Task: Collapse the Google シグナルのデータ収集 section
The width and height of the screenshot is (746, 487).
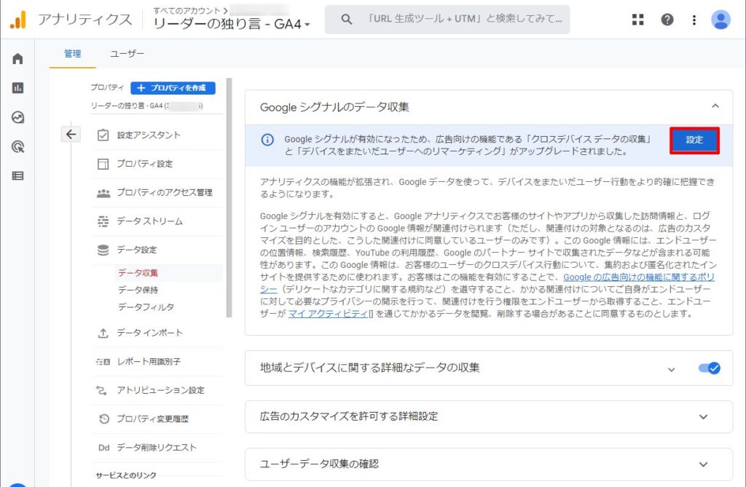Action: (x=715, y=106)
